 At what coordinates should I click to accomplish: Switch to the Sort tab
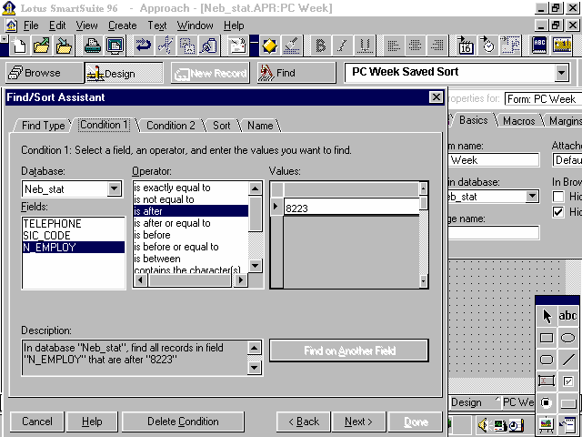222,126
